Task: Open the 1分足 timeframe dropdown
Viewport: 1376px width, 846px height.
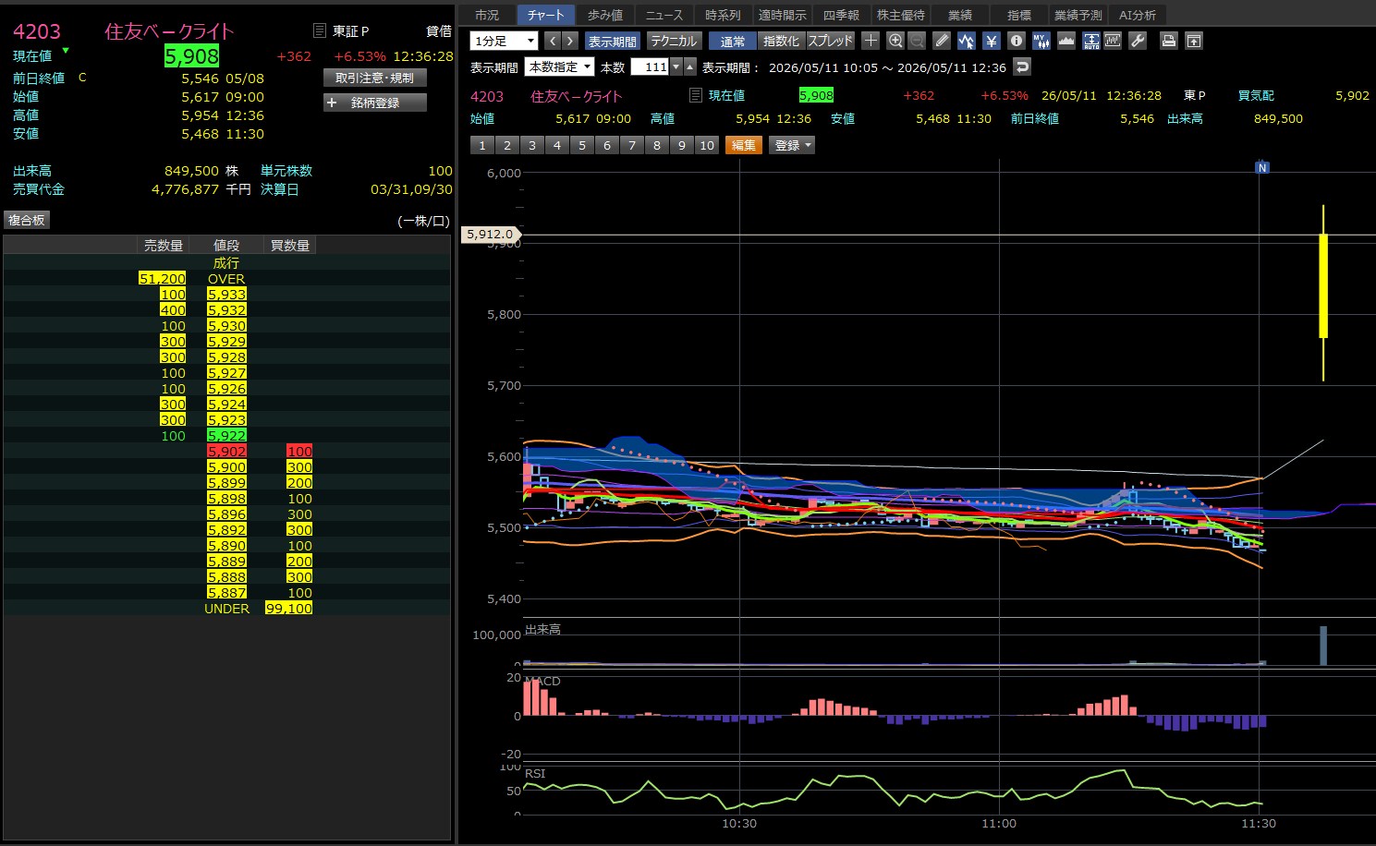Action: tap(504, 41)
